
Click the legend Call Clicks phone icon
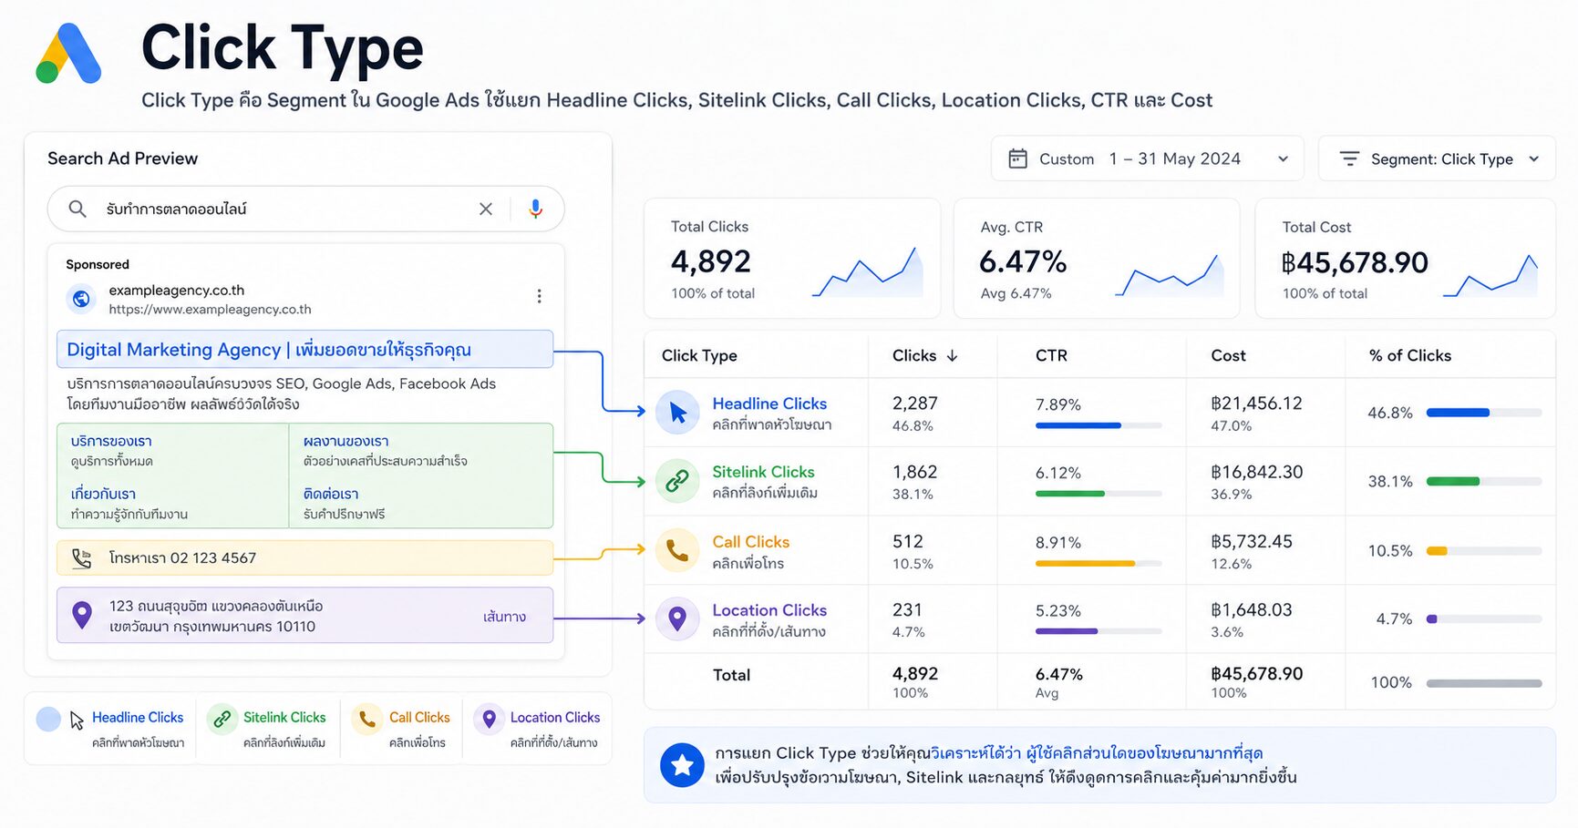point(366,720)
